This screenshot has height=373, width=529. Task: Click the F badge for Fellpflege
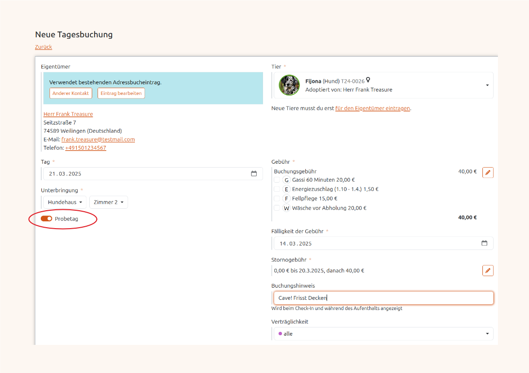(x=286, y=199)
